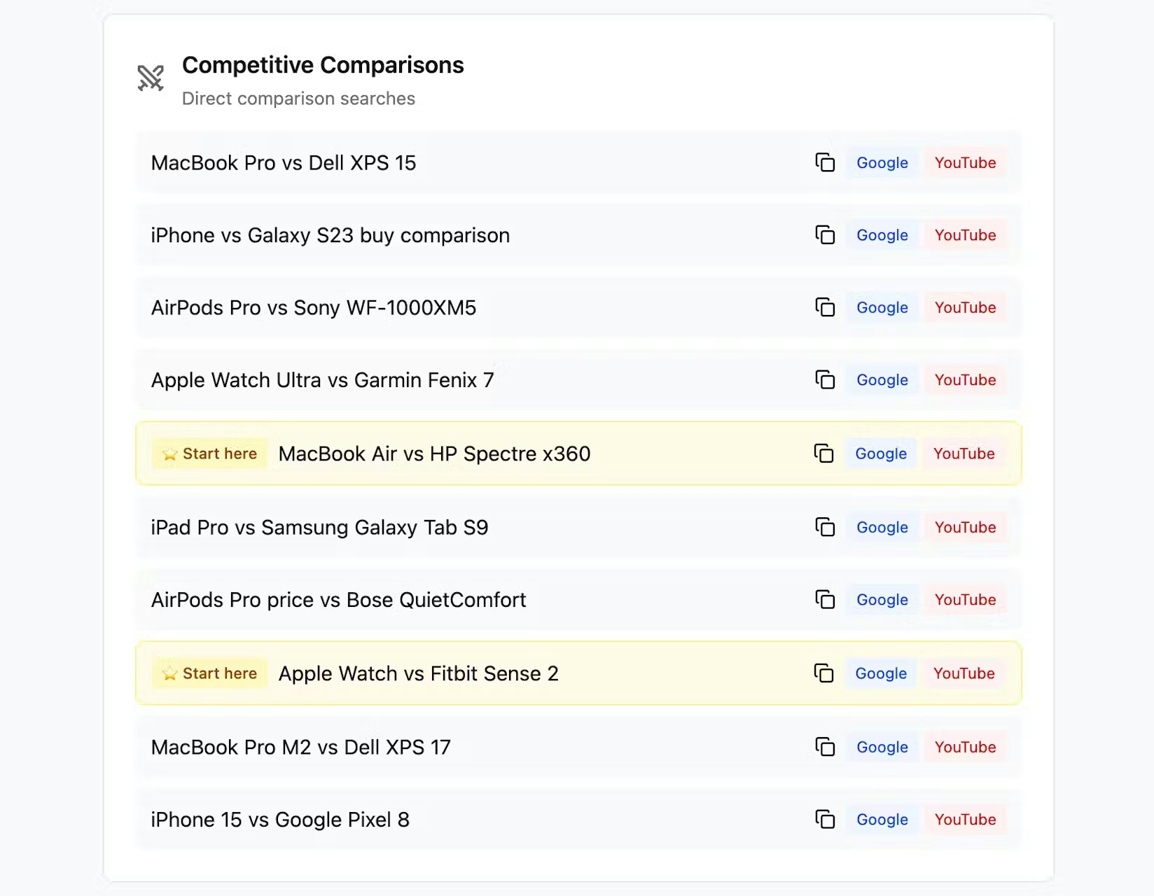Viewport: 1154px width, 896px height.
Task: Search Apple Watch Ultra vs Garmin Fenix 7 on YouTube
Action: click(966, 380)
